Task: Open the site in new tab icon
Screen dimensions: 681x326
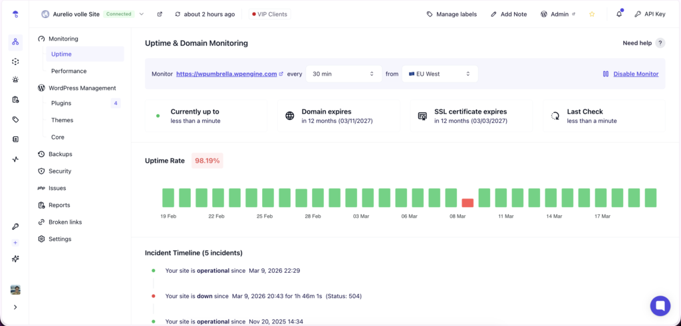Action: (160, 14)
